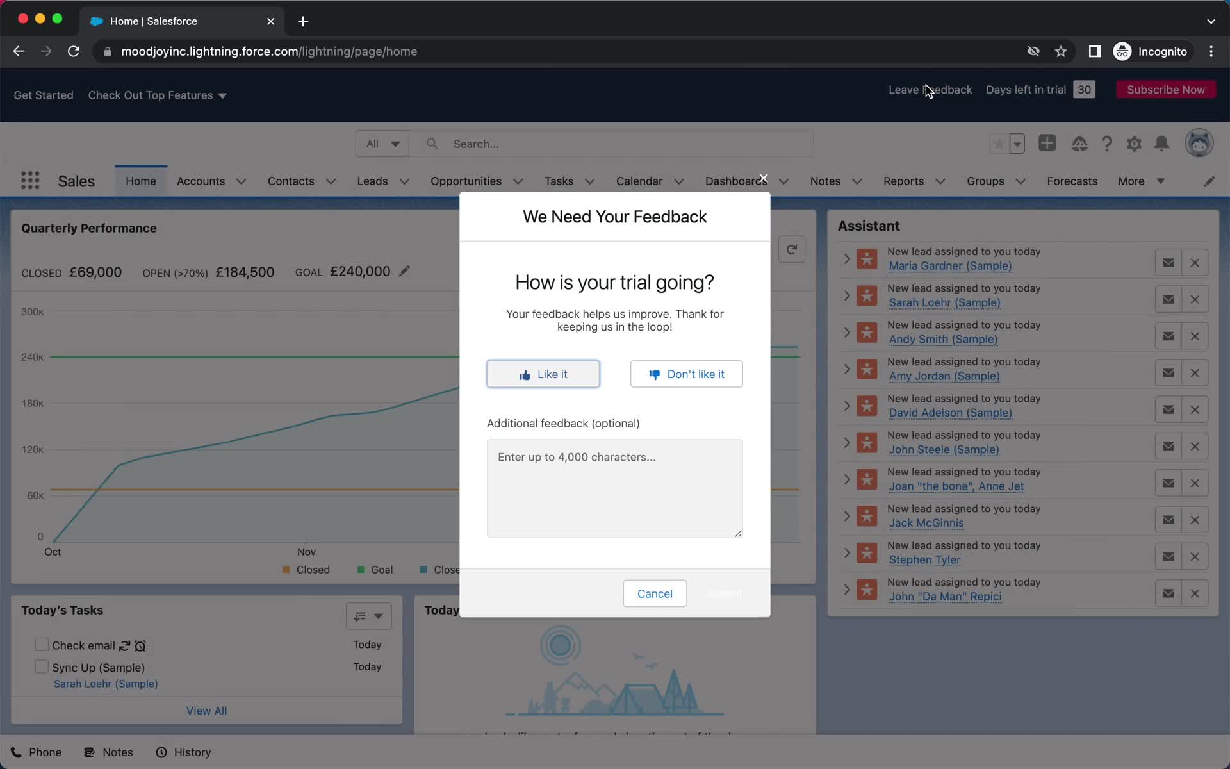The image size is (1230, 769).
Task: Edit navigation bar with pencil icon
Action: [x=1209, y=181]
